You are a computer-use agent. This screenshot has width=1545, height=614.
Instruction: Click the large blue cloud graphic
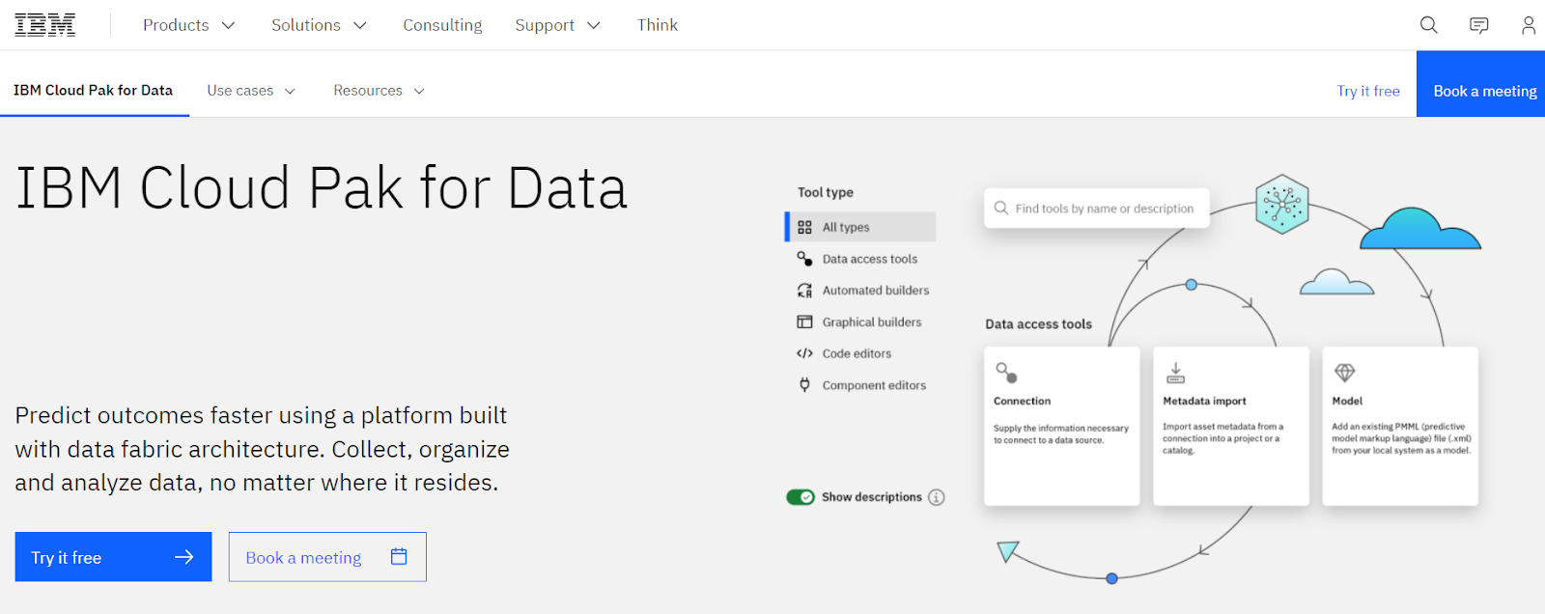[1419, 231]
